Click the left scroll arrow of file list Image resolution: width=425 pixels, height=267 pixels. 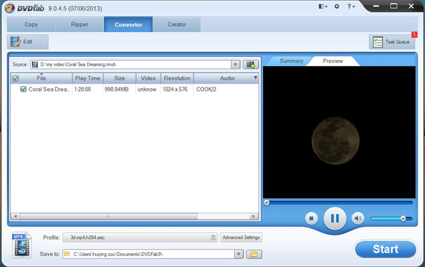click(16, 216)
